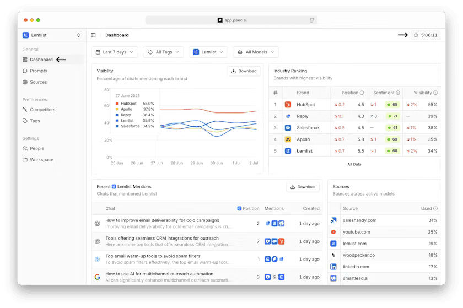Expand the All Models dropdown
This screenshot has height=308, width=463.
pos(256,52)
